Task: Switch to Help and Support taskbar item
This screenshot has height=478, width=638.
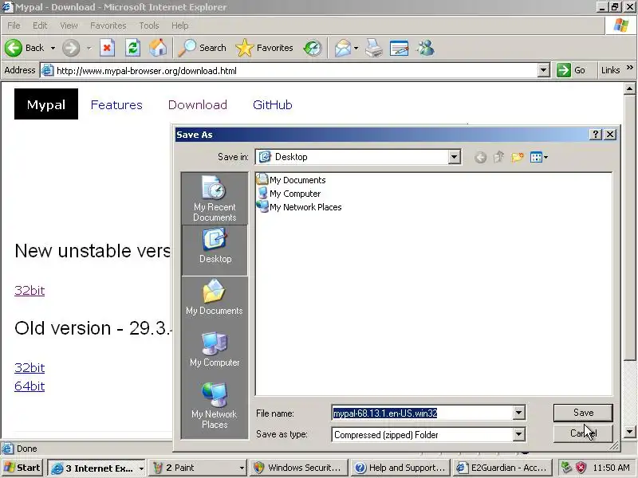Action: pos(400,468)
